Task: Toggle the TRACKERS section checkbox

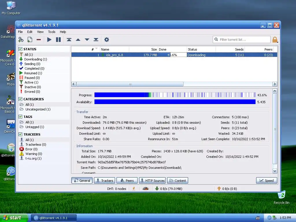Action: click(x=21, y=134)
